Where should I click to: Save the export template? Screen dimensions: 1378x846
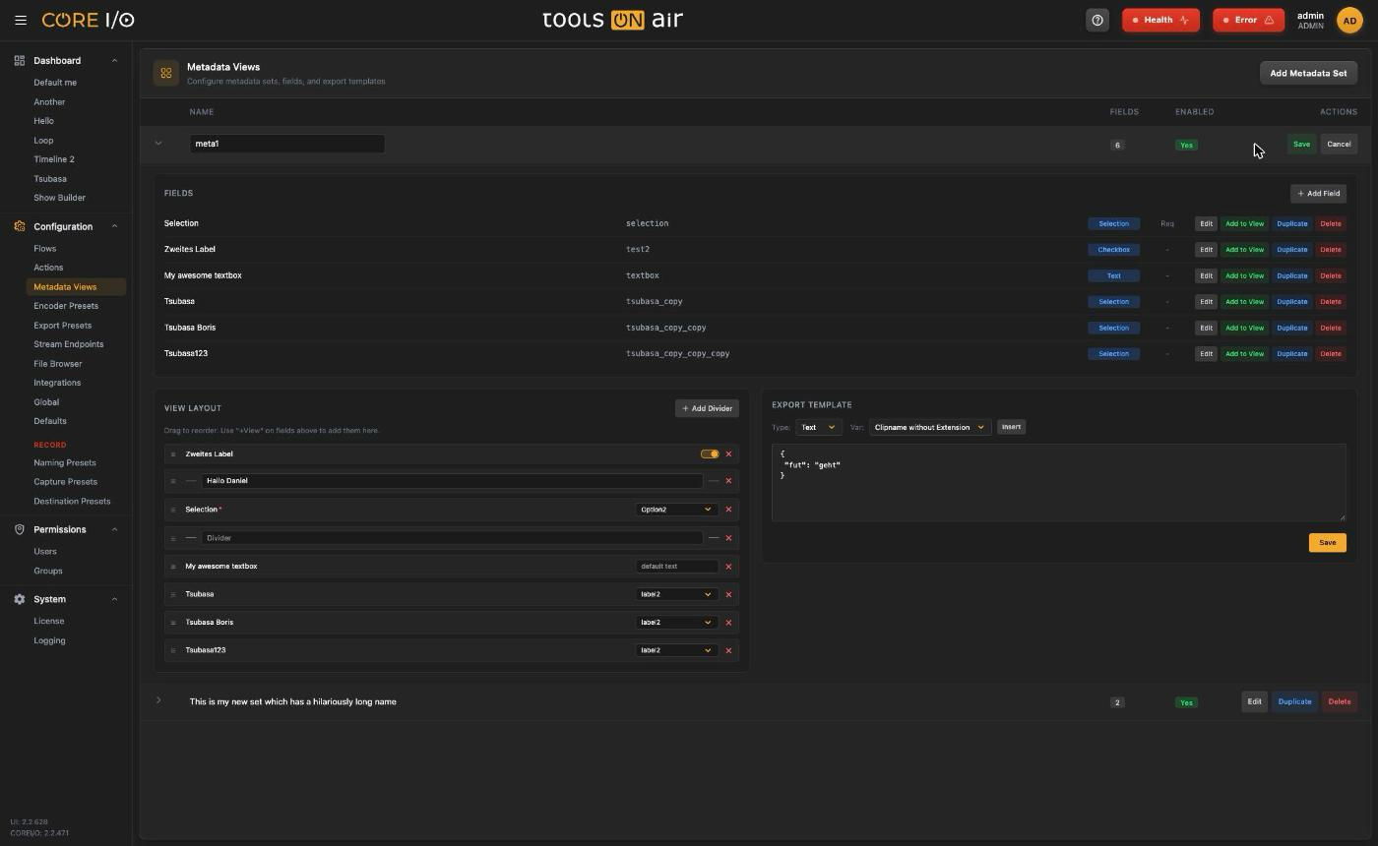coord(1327,543)
